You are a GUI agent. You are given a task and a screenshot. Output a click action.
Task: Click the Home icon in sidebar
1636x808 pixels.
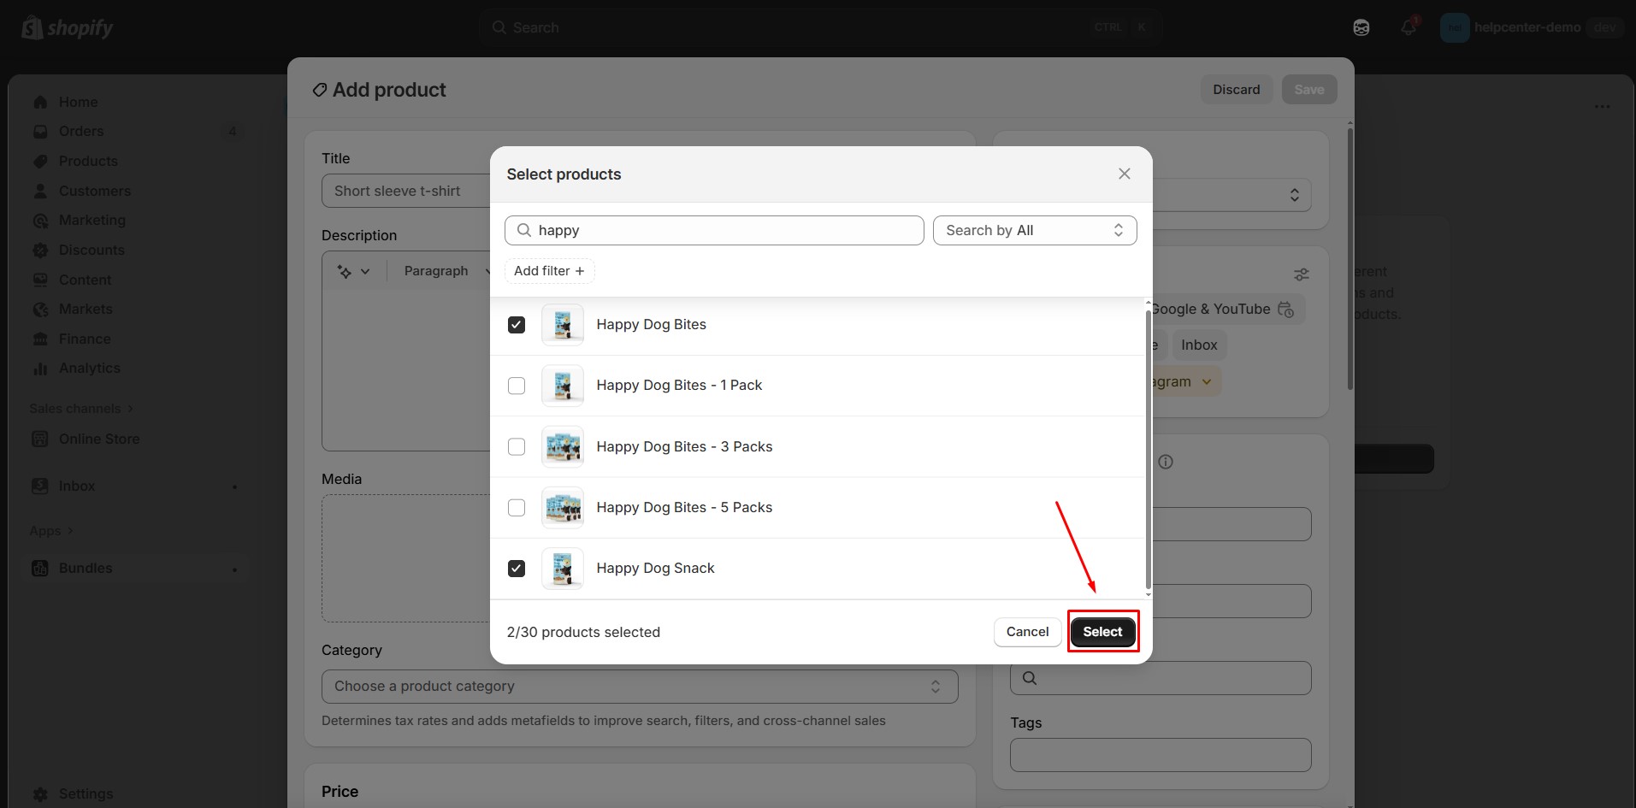tap(40, 103)
